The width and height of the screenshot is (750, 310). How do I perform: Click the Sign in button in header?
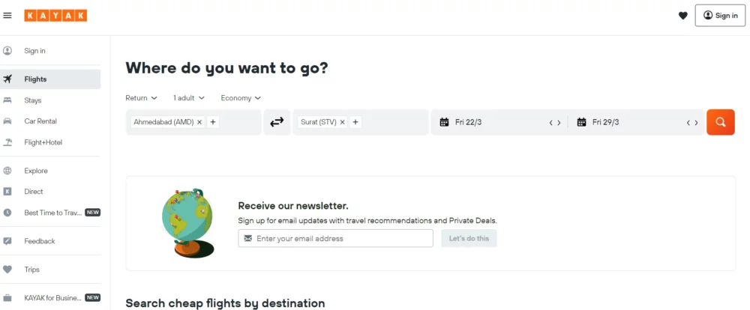(720, 15)
